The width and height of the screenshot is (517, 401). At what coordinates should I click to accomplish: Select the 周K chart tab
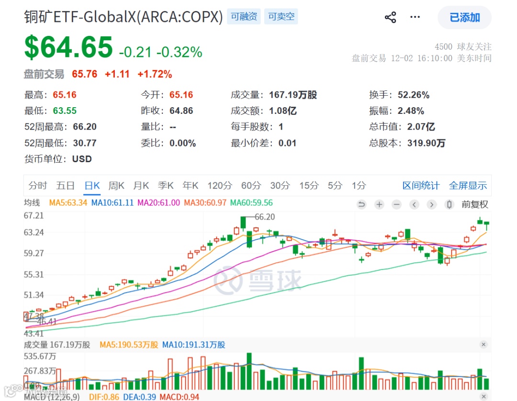(x=116, y=186)
